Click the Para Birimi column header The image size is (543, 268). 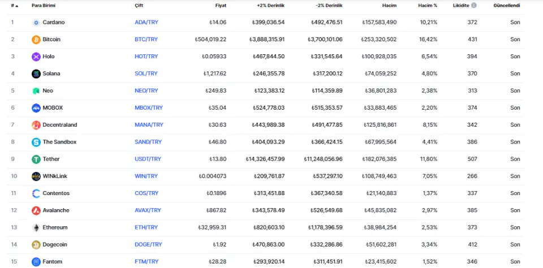(x=44, y=6)
